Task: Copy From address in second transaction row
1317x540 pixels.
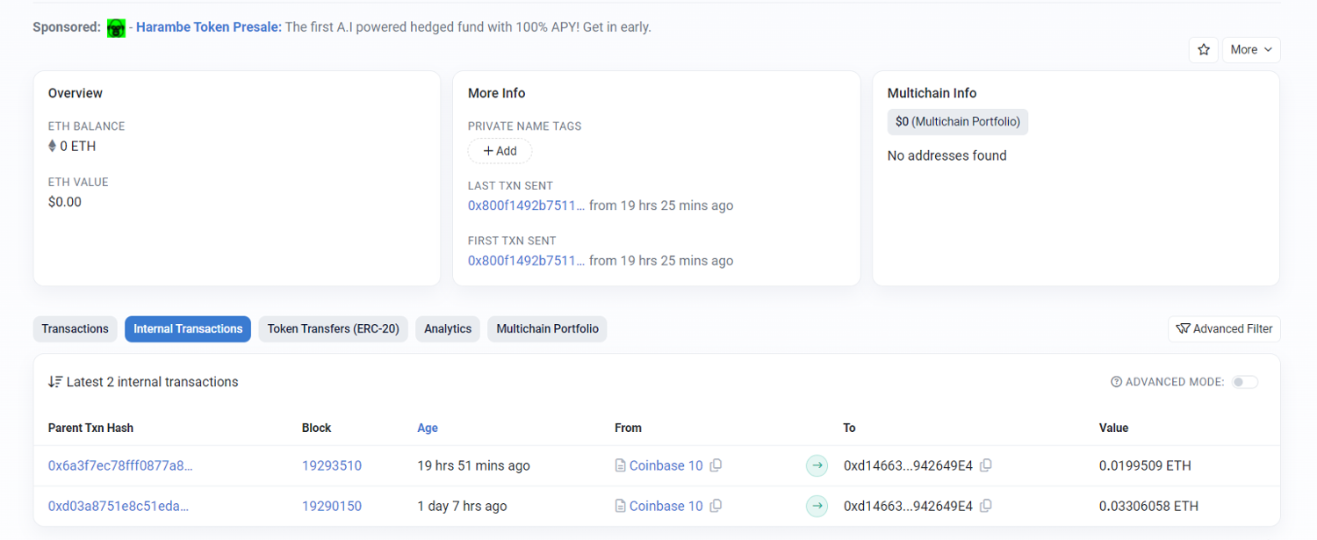Action: 716,507
